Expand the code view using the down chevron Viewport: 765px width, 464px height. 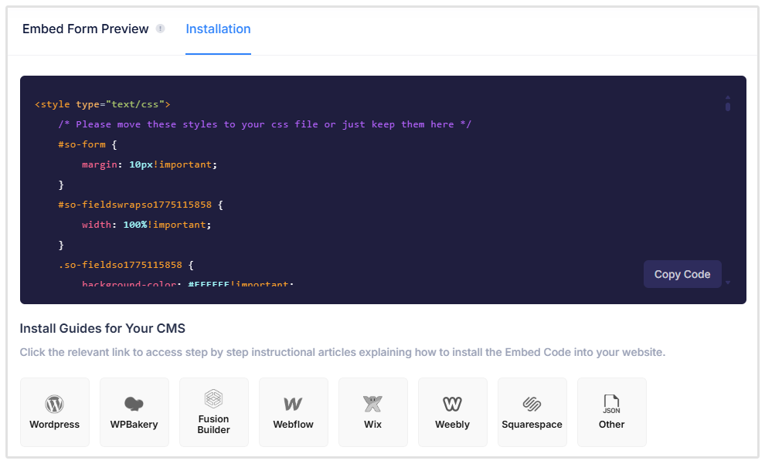727,283
